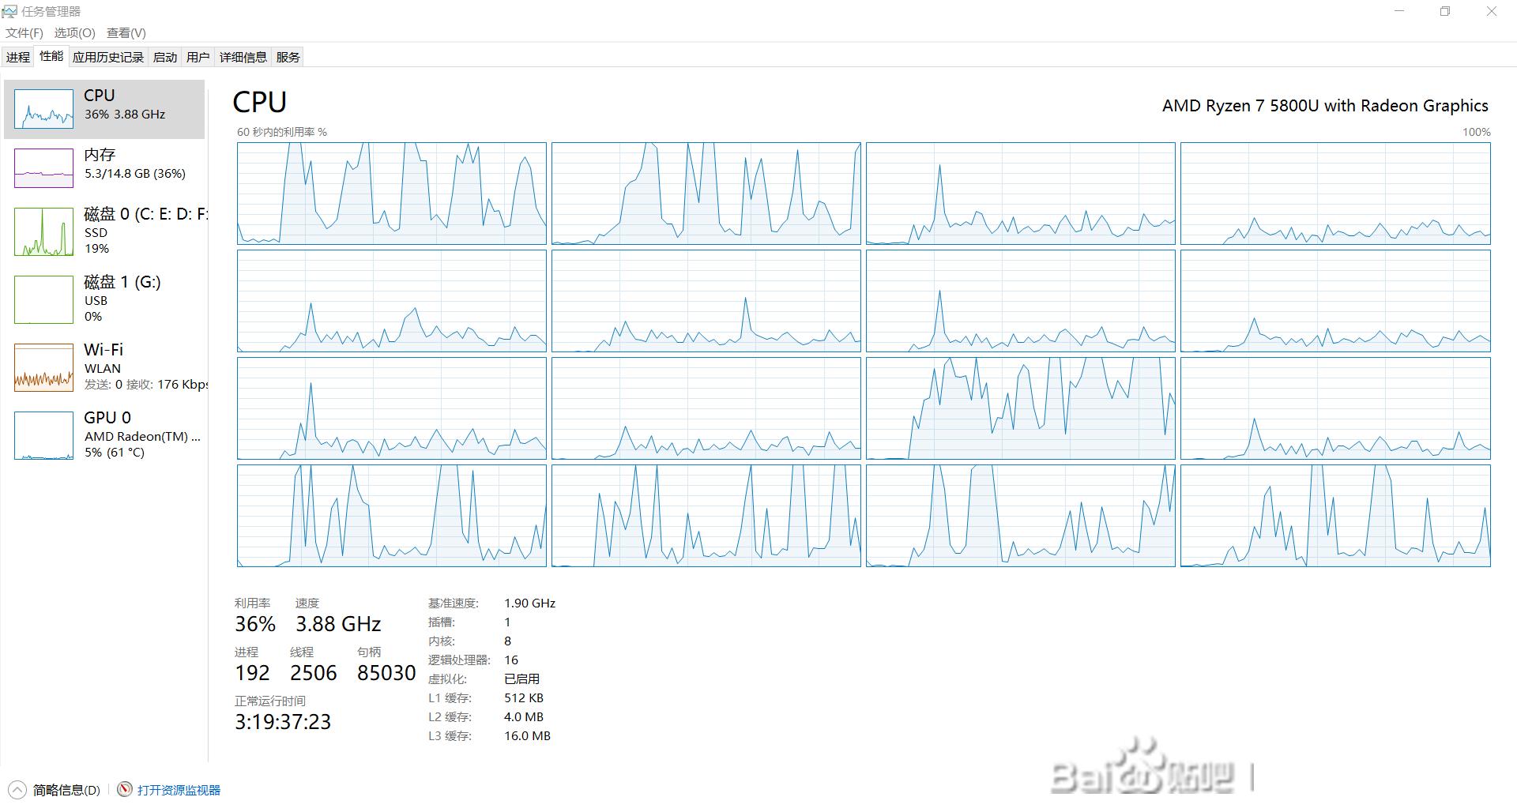
Task: Select the CPU mini graph thumbnail in sidebar
Action: (43, 109)
